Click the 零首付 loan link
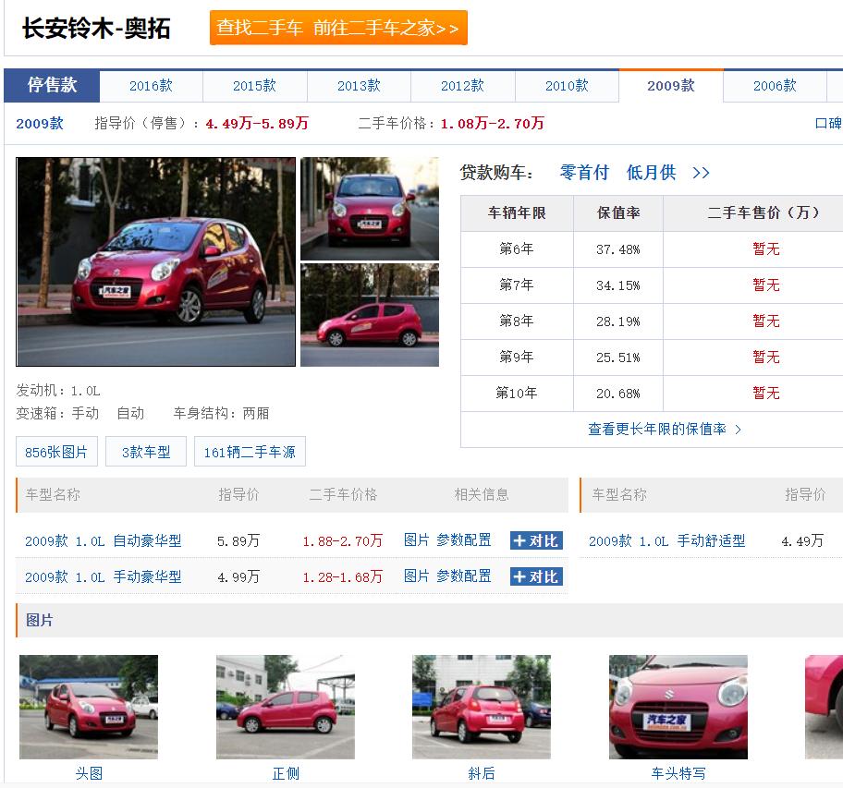This screenshot has height=788, width=843. click(584, 173)
